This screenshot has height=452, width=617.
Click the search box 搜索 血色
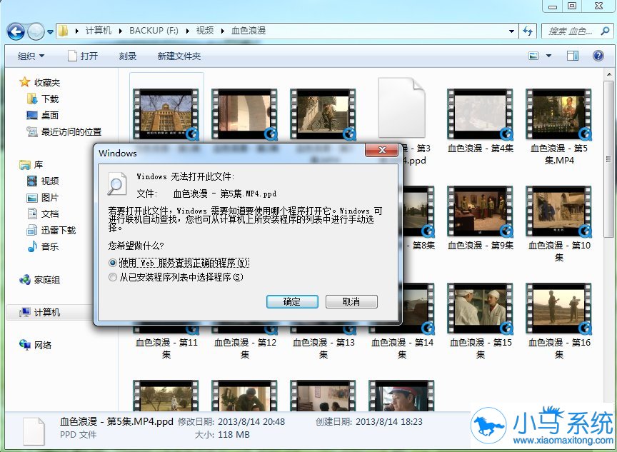[x=571, y=31]
